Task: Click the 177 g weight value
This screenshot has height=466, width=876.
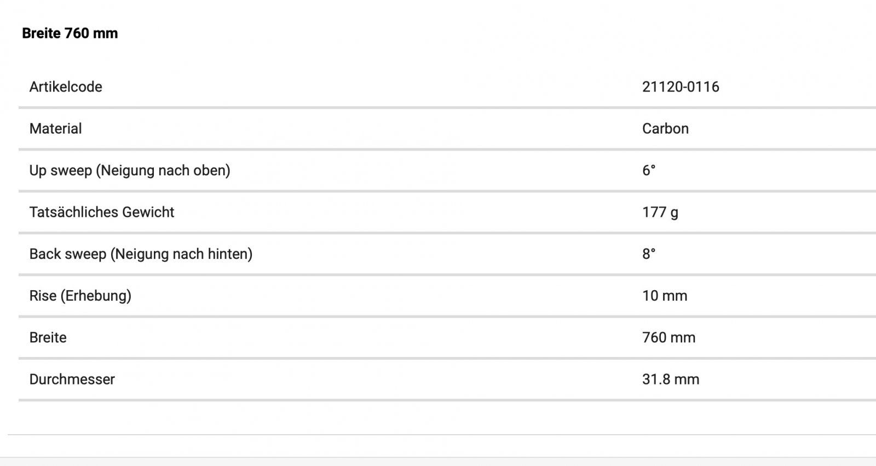Action: coord(660,212)
